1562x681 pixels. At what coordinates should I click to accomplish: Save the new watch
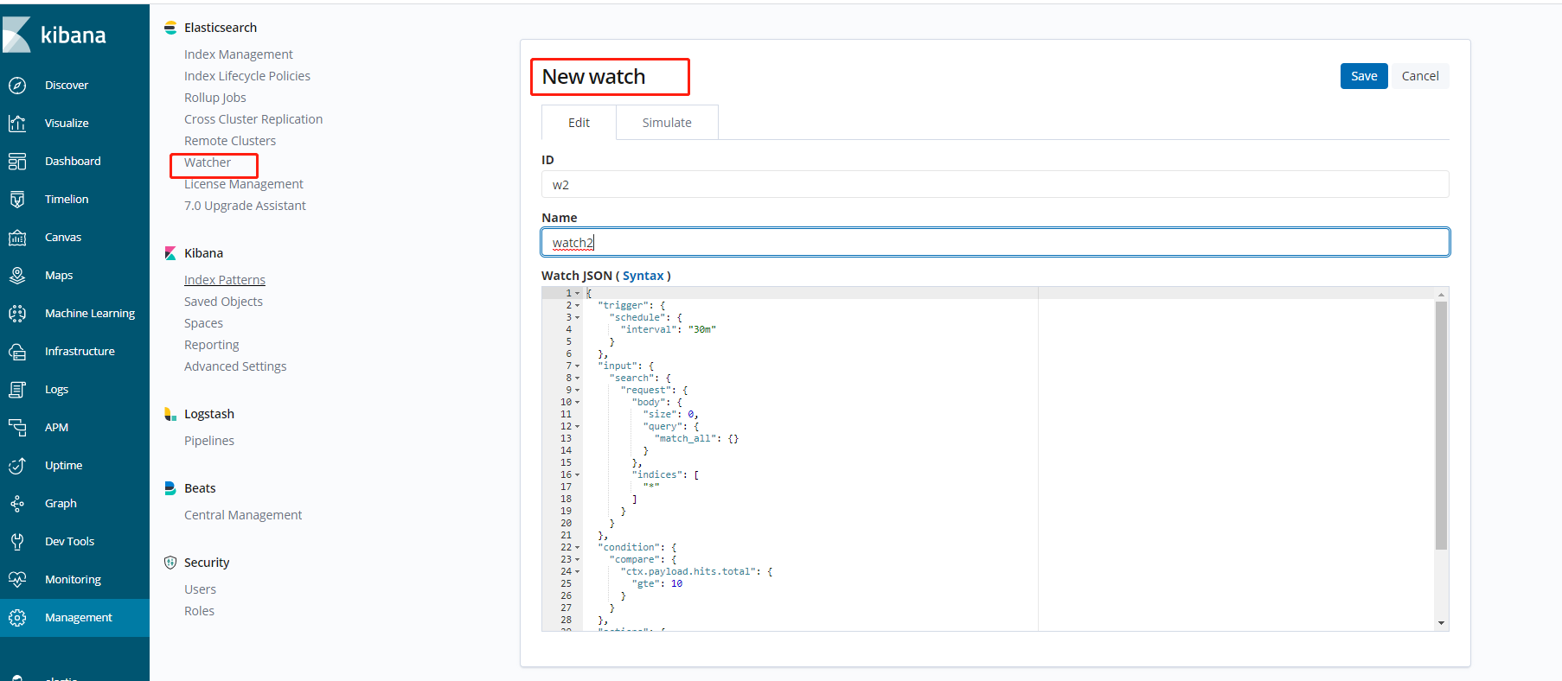click(x=1364, y=76)
